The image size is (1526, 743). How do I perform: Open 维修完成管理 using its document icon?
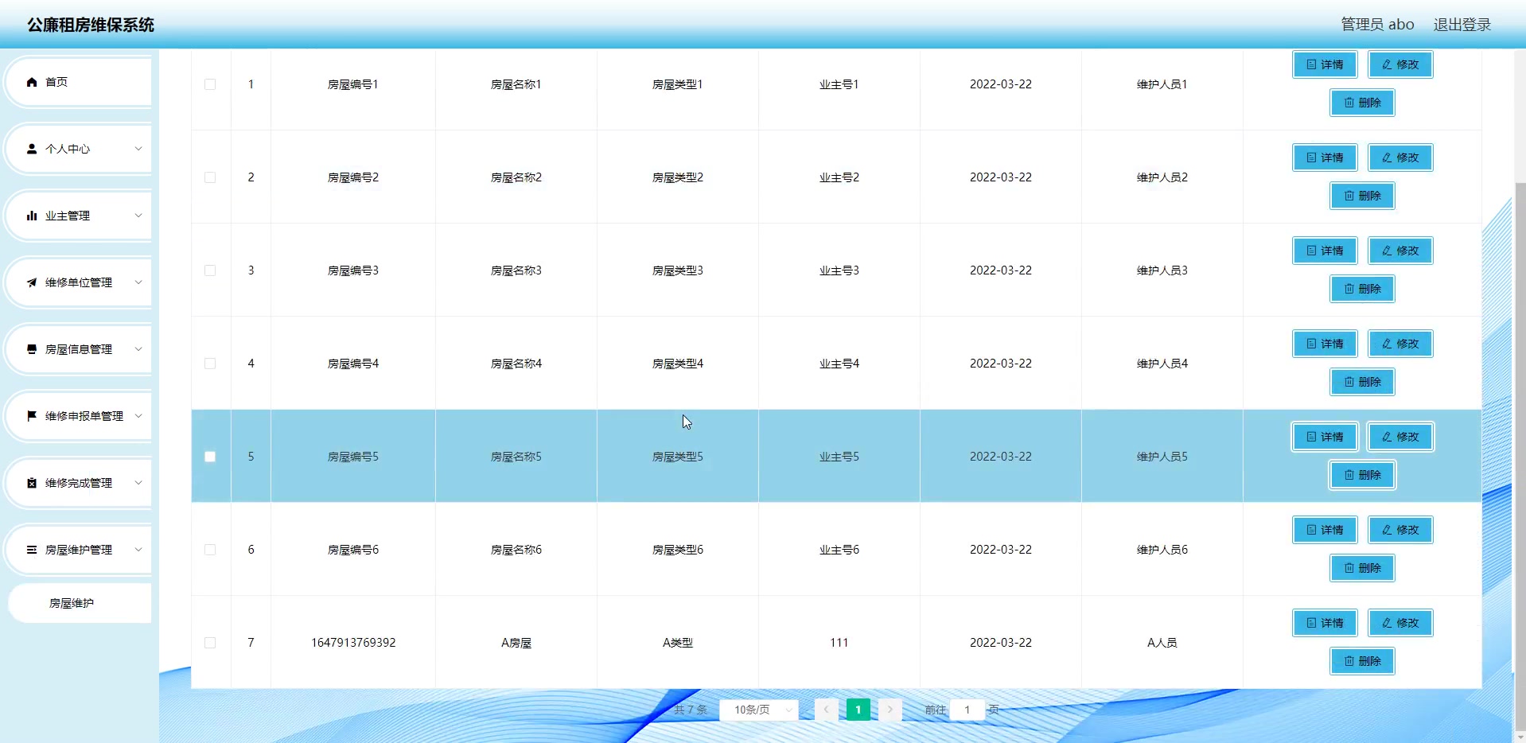pos(31,482)
